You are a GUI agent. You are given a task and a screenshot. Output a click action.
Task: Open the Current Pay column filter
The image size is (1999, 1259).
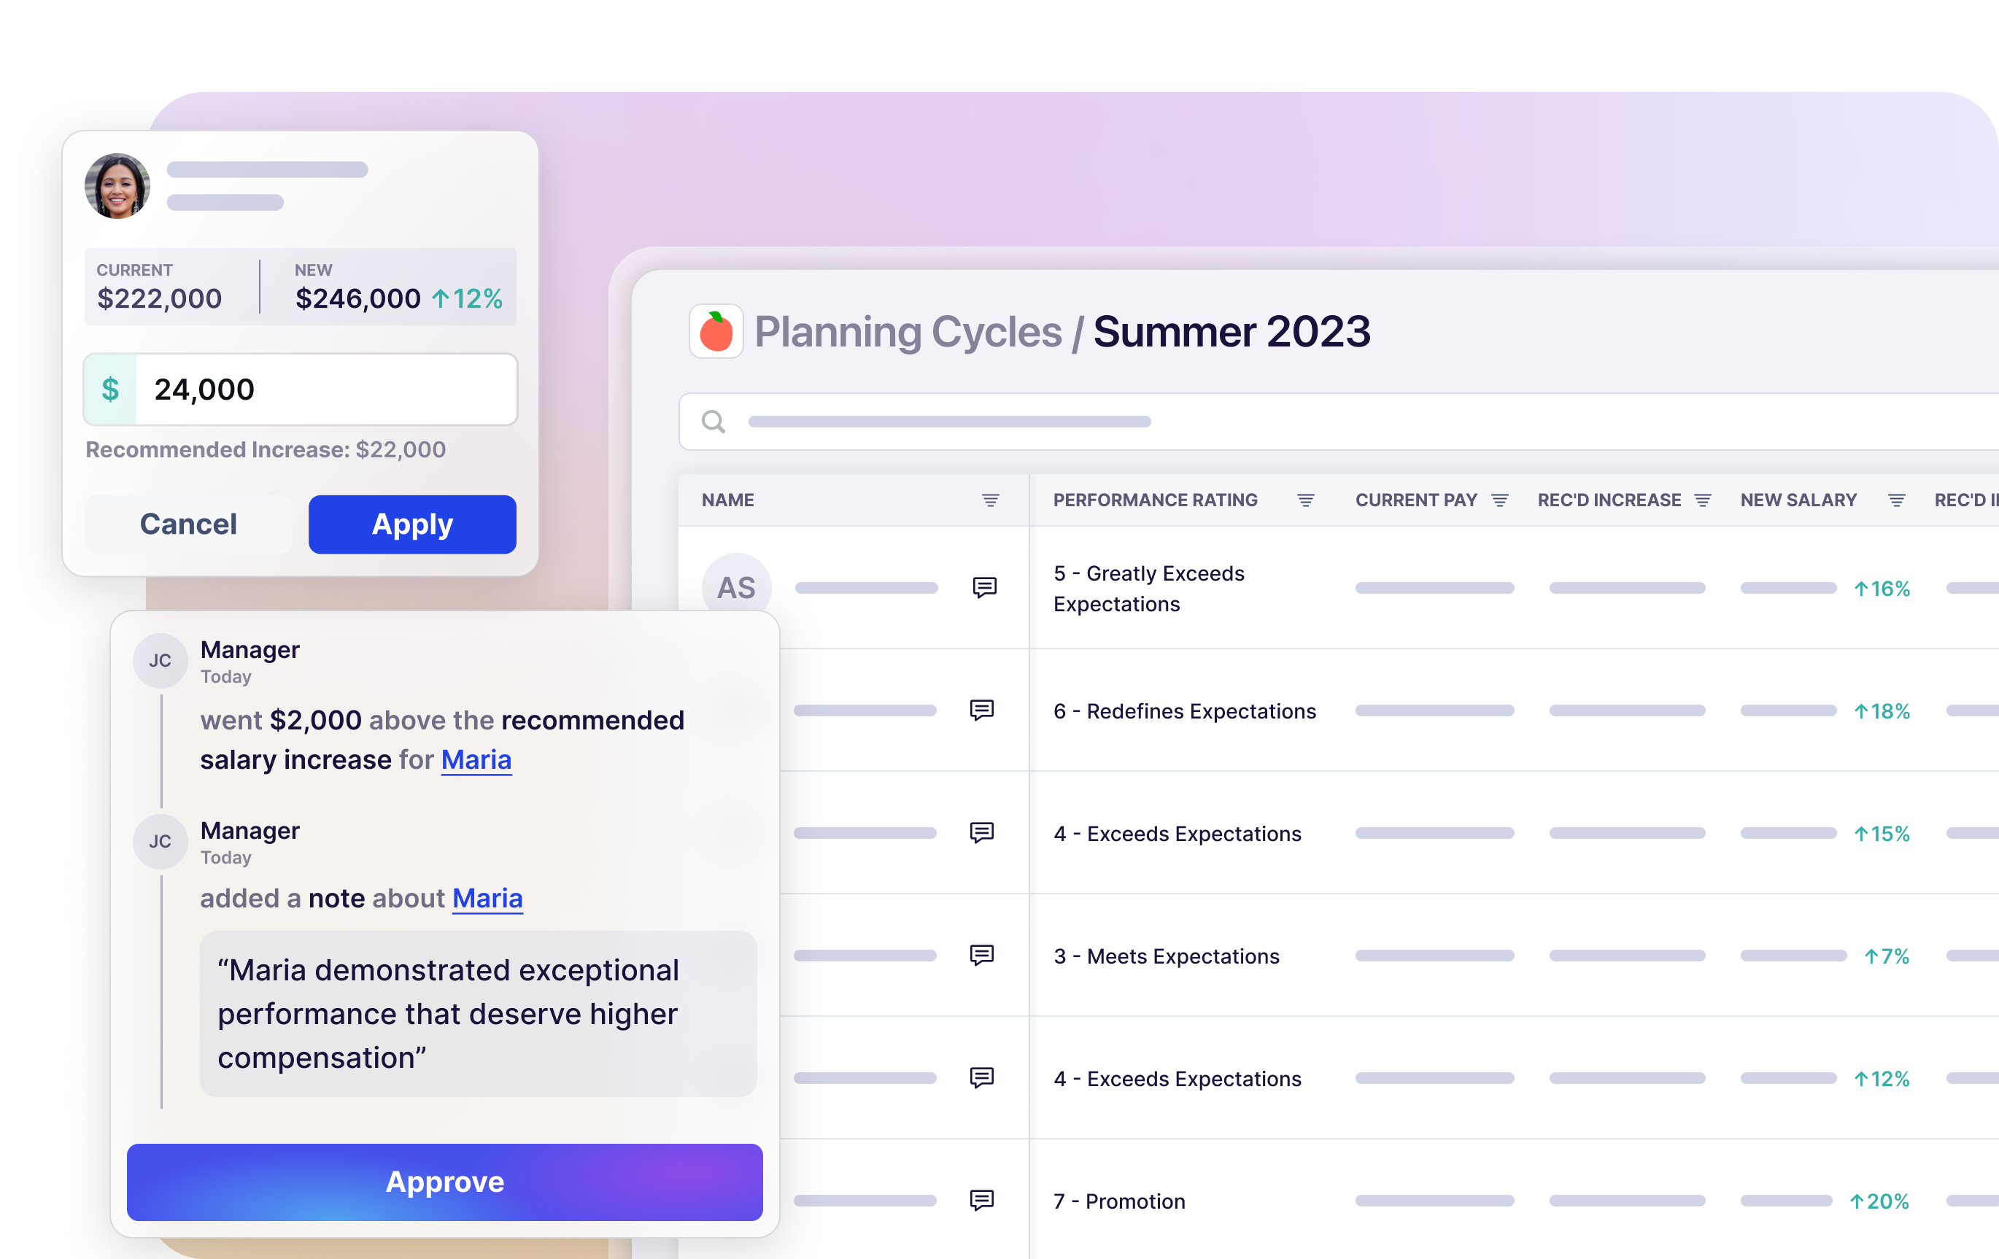point(1499,500)
